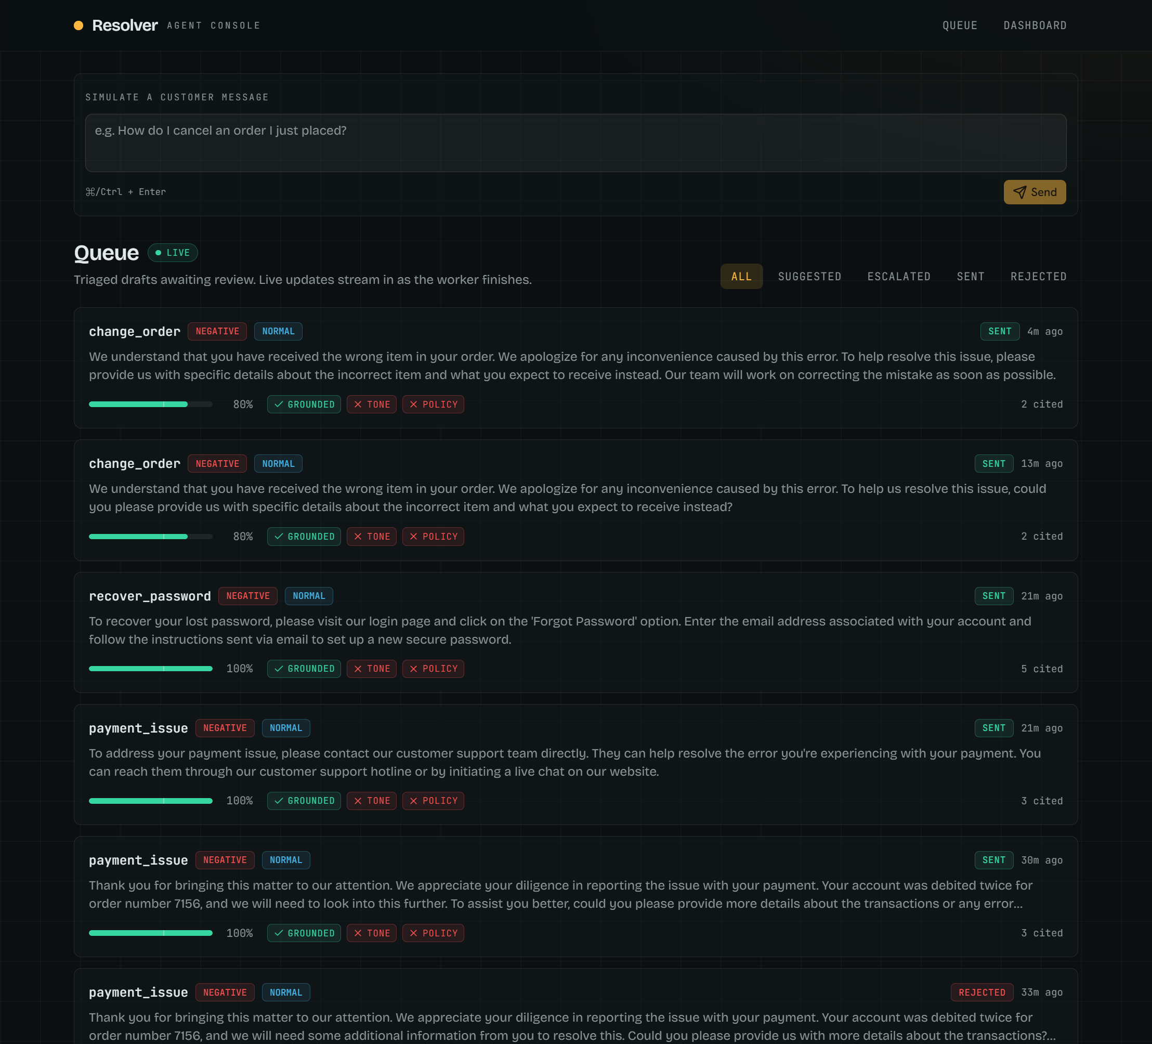1152x1044 pixels.
Task: Open the QUEUE navigation link
Action: click(960, 25)
